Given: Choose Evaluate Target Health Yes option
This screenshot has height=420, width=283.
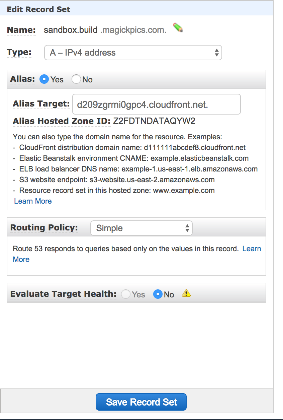Looking at the screenshot, I should pyautogui.click(x=126, y=294).
